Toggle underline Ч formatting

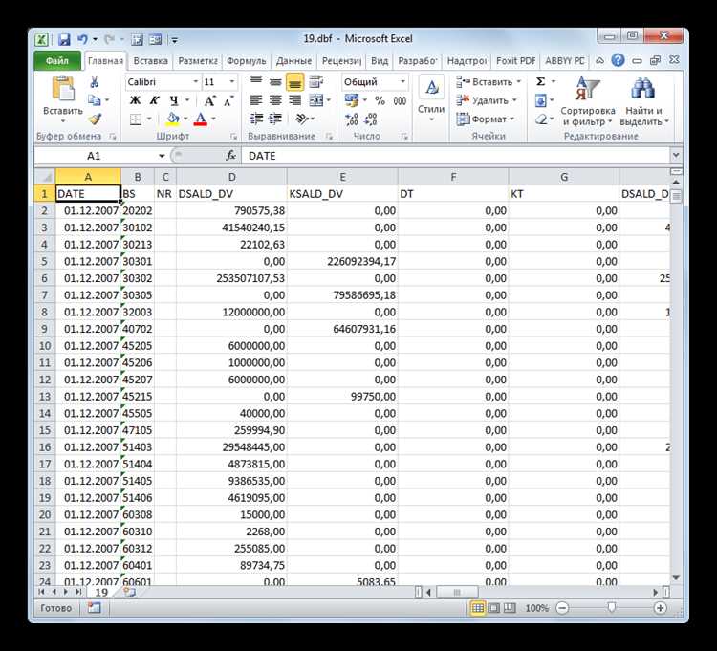point(174,100)
